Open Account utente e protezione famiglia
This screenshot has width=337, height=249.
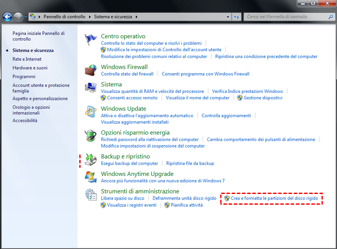click(x=41, y=88)
